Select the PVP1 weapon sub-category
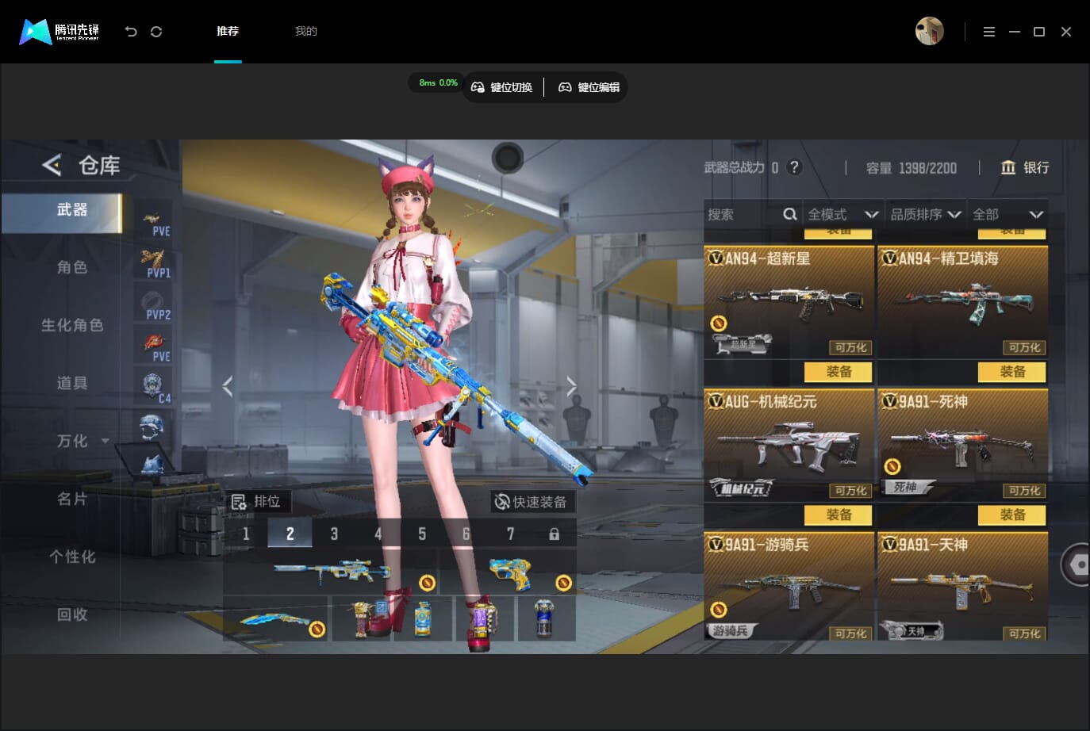Screen dimensions: 1090x731 (x=153, y=262)
